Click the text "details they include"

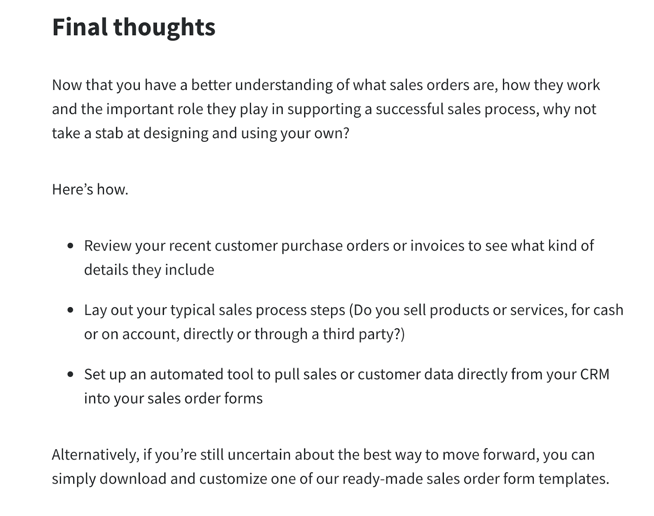click(x=149, y=270)
